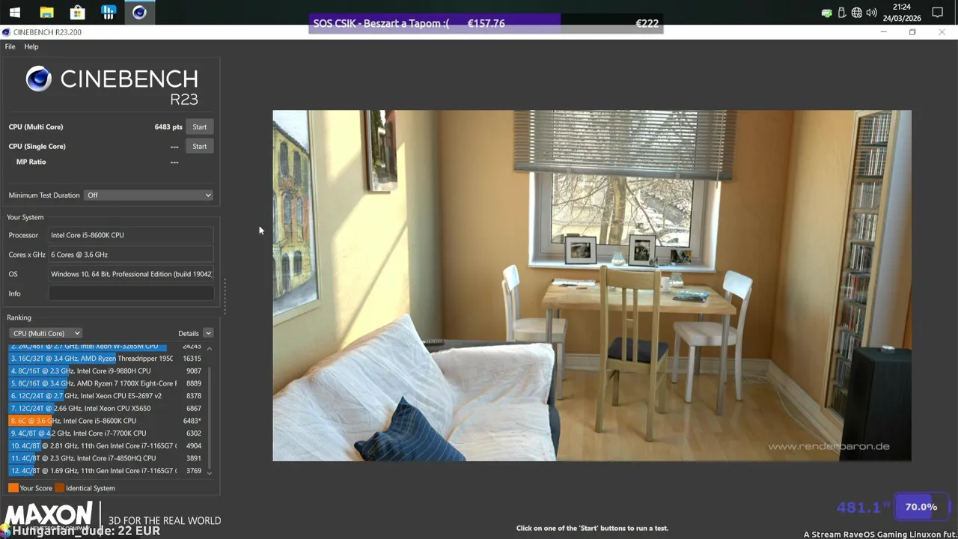Click the ranking list scroll down arrow
958x539 pixels.
(209, 472)
